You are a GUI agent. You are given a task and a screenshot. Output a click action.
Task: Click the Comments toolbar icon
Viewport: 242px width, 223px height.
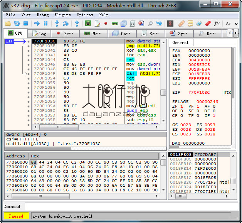click(x=190, y=24)
